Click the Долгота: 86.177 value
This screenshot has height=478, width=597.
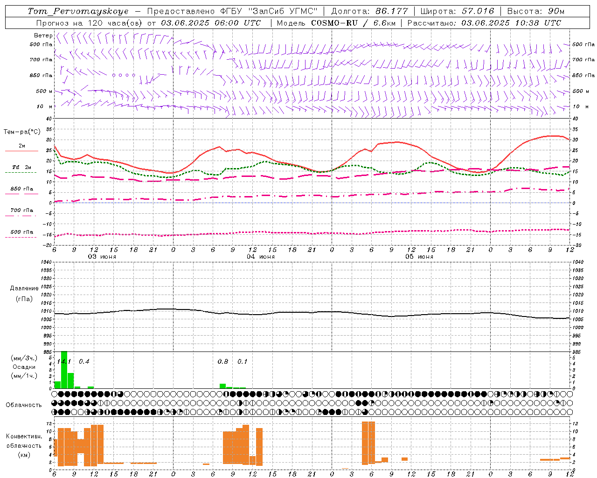tap(369, 11)
